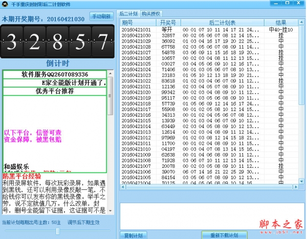Click the 结果 column header
Screen dimensions: 307x239
[281, 23]
